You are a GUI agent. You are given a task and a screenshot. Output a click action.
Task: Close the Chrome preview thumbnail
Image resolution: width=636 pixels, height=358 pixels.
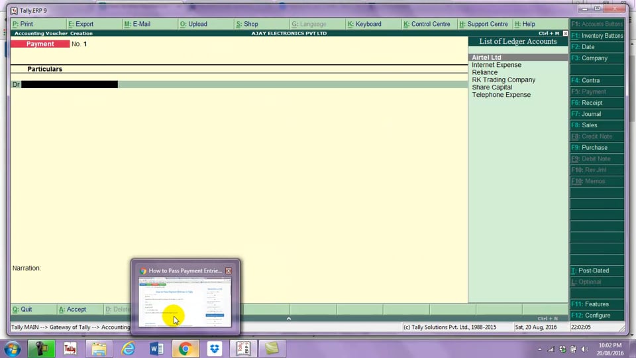point(229,270)
